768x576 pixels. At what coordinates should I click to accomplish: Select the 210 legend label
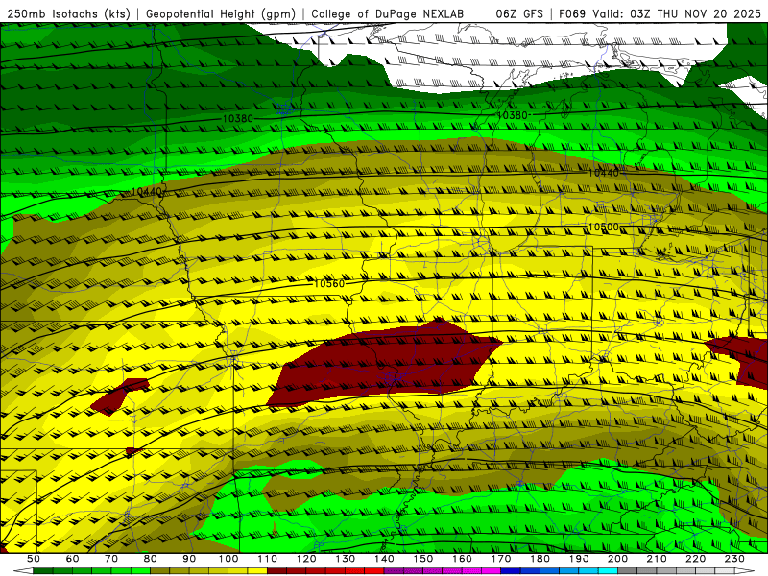pyautogui.click(x=657, y=559)
